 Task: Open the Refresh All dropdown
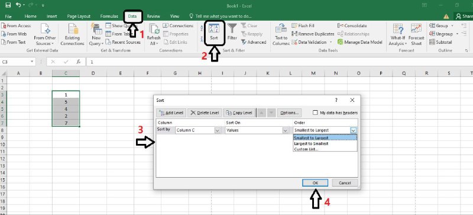(x=154, y=34)
